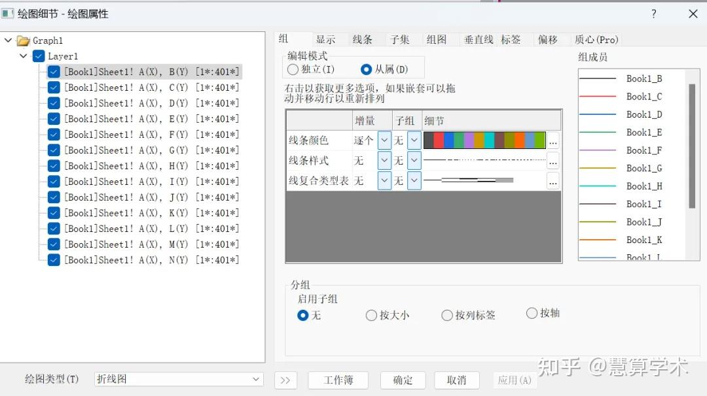Select 独立(I) editing mode

point(291,69)
